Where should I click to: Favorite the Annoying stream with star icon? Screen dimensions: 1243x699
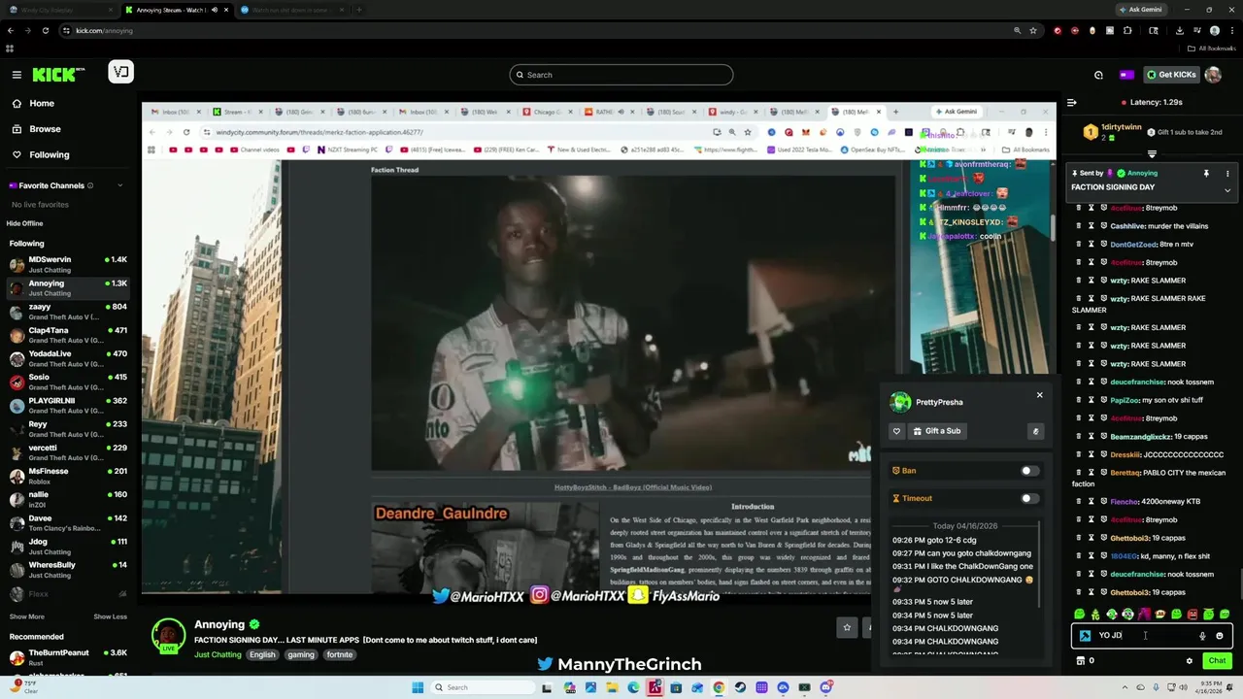847,627
